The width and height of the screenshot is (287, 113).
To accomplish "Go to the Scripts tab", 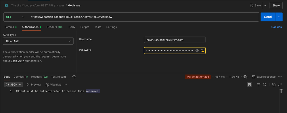I will coord(85,27).
